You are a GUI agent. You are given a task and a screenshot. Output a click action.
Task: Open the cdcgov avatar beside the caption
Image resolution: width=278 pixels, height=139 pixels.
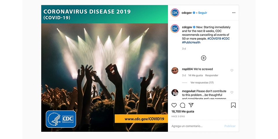(175, 29)
